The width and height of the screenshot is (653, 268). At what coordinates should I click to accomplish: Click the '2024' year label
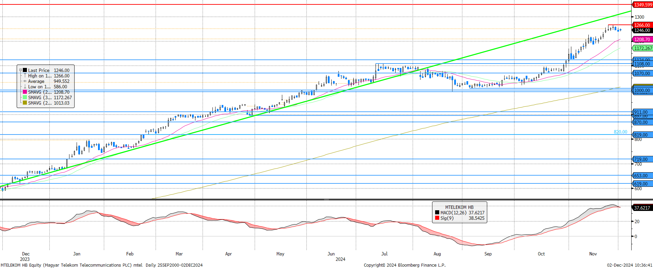tap(340, 259)
